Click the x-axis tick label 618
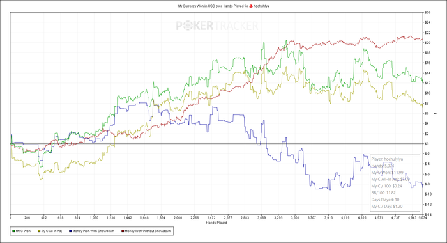This screenshot has width=447, height=243. click(61, 217)
